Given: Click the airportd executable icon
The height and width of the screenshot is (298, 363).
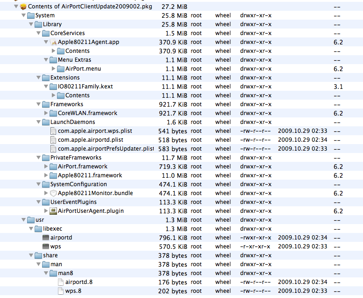Looking at the screenshot, I should pos(46,238).
